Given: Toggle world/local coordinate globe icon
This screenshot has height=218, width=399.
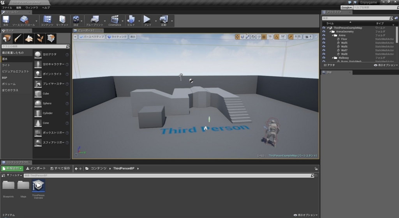Looking at the screenshot, I should tap(253, 37).
